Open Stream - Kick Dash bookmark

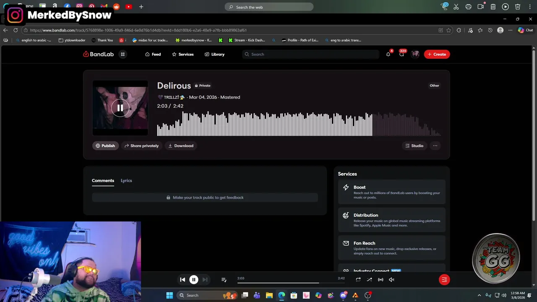(247, 40)
